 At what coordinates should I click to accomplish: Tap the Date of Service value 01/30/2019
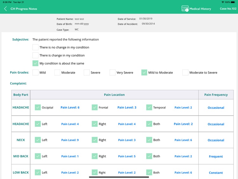pos(146,19)
